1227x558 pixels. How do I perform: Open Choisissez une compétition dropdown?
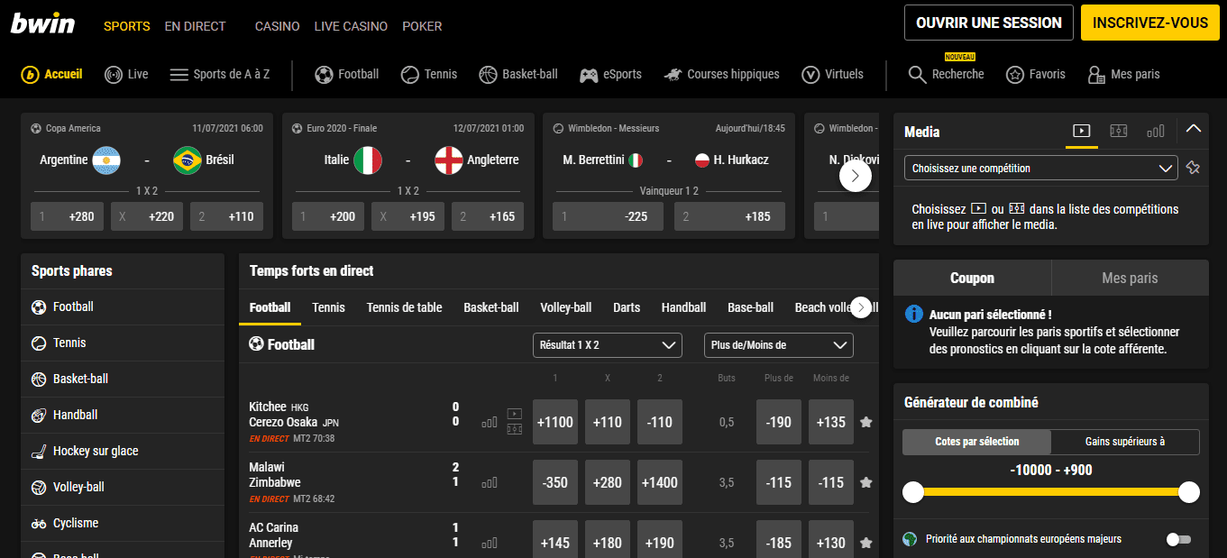coord(1041,168)
